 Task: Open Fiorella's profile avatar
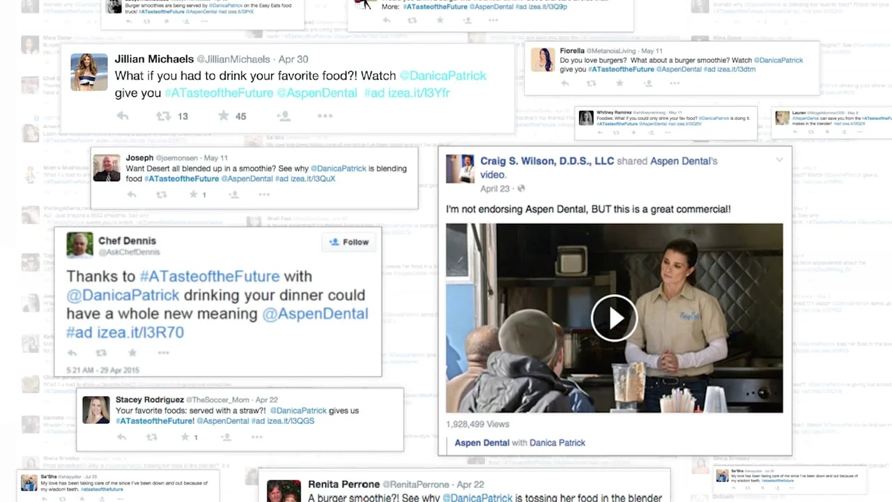543,59
